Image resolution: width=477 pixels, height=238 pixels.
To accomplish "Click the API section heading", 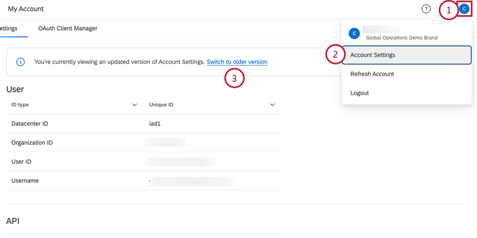I will (x=13, y=221).
